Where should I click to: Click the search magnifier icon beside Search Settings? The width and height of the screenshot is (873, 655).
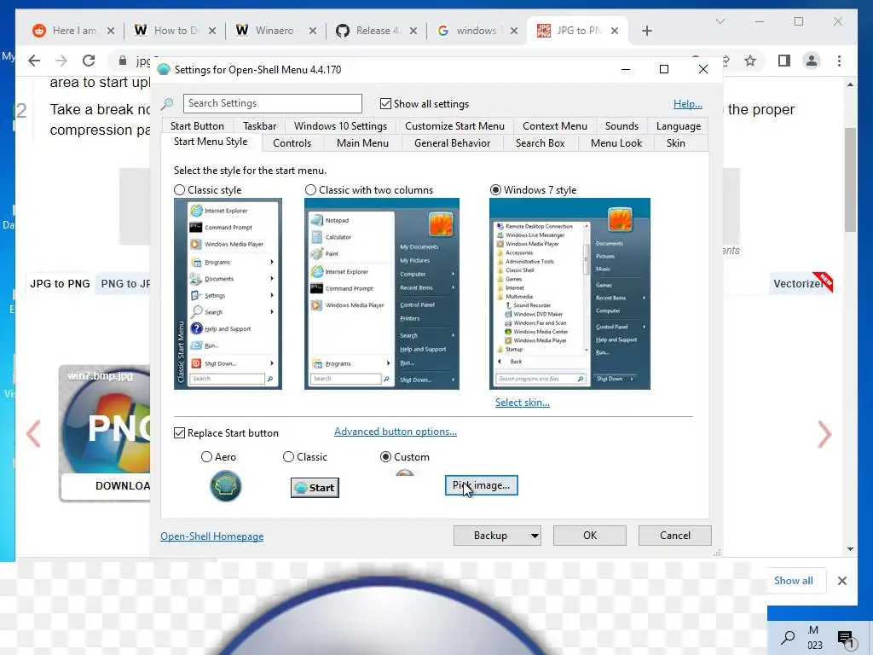pyautogui.click(x=167, y=103)
